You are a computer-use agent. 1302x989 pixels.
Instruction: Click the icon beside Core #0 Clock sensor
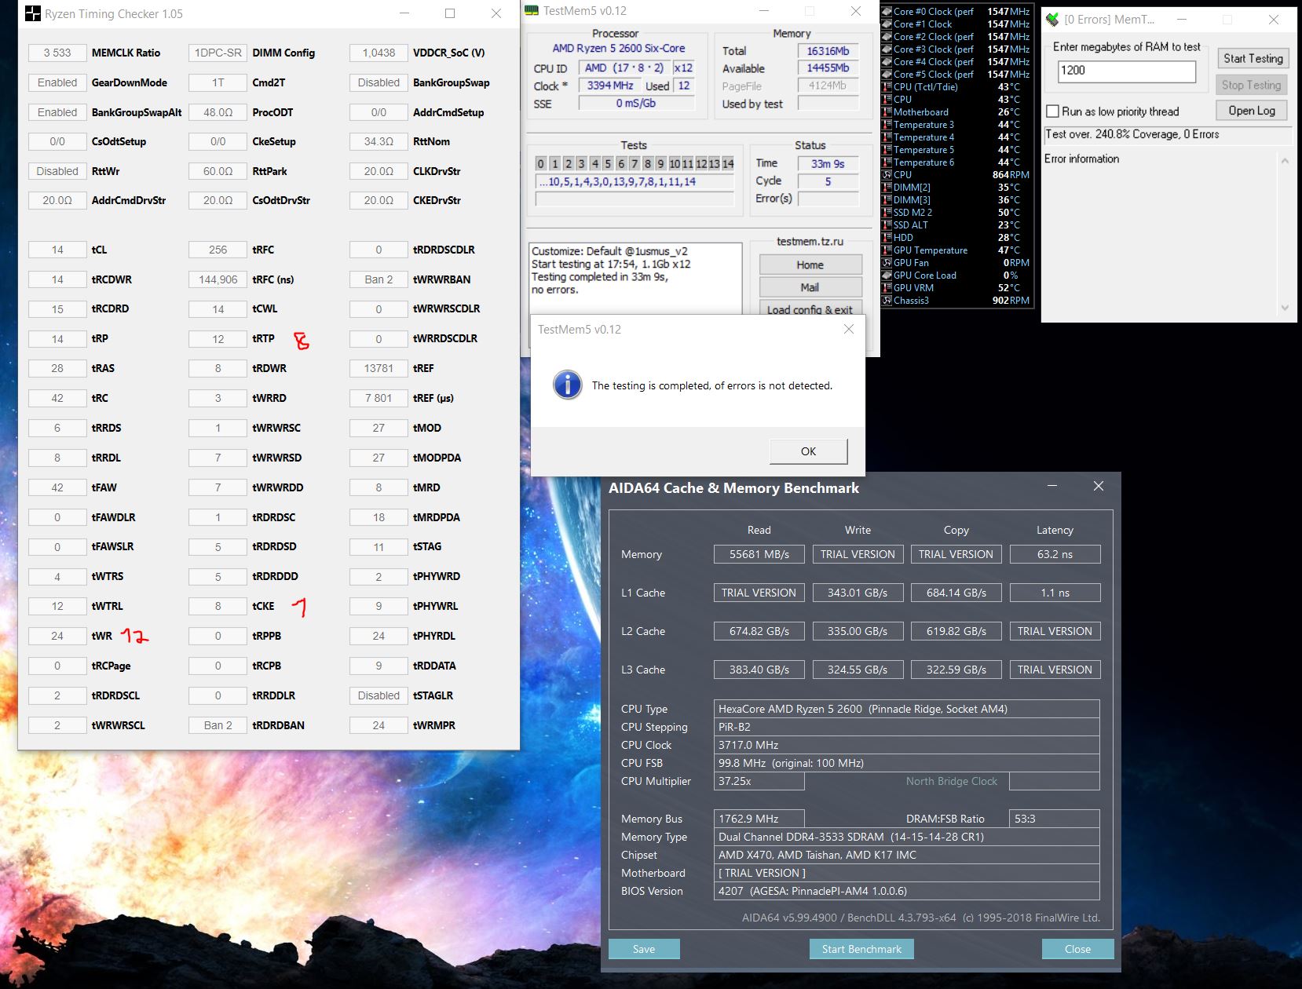coord(887,12)
